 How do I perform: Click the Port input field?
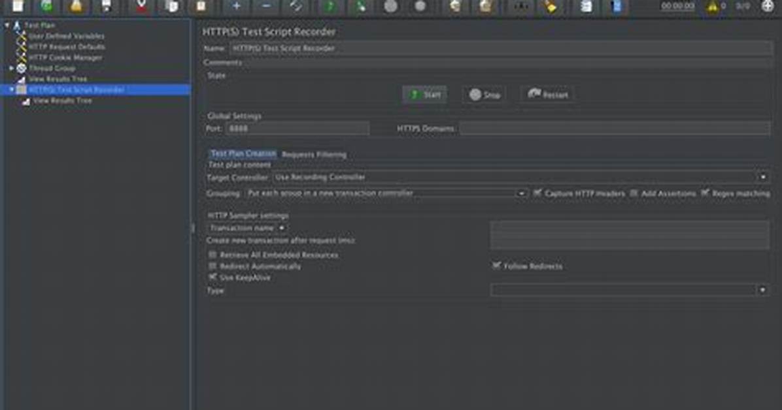point(297,129)
